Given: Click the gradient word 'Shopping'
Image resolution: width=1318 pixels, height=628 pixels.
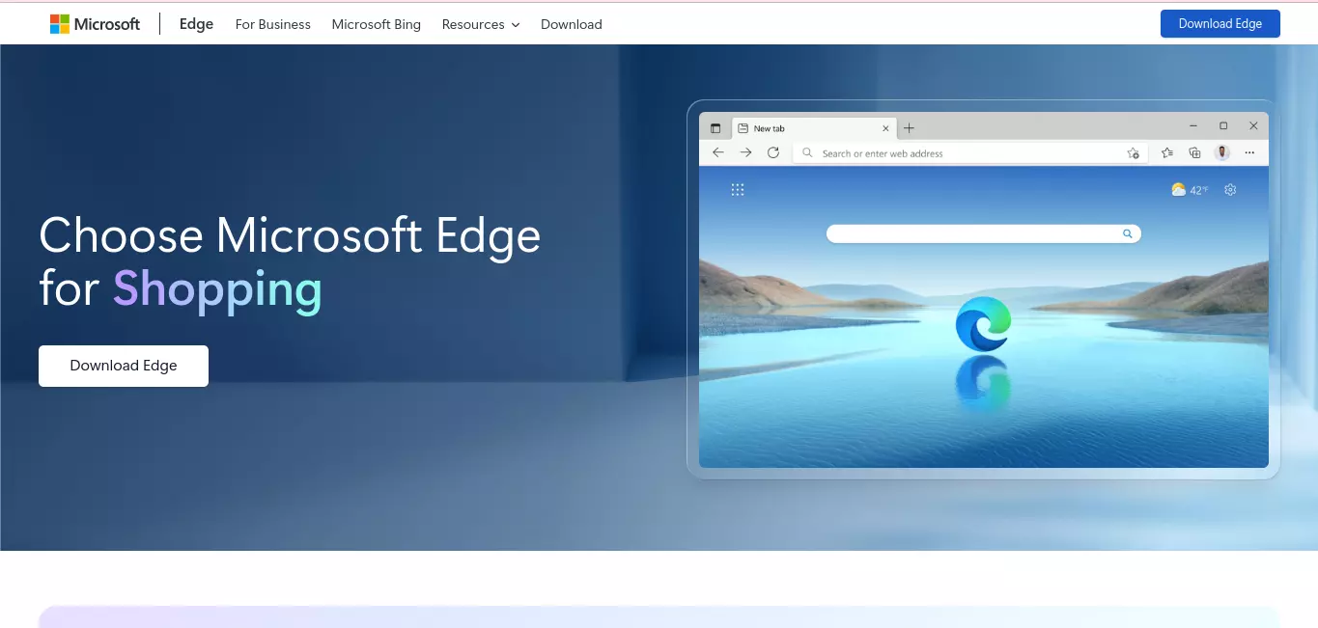Looking at the screenshot, I should (x=217, y=290).
